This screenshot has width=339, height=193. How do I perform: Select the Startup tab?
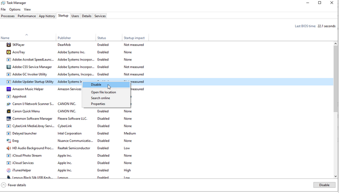coord(63,16)
